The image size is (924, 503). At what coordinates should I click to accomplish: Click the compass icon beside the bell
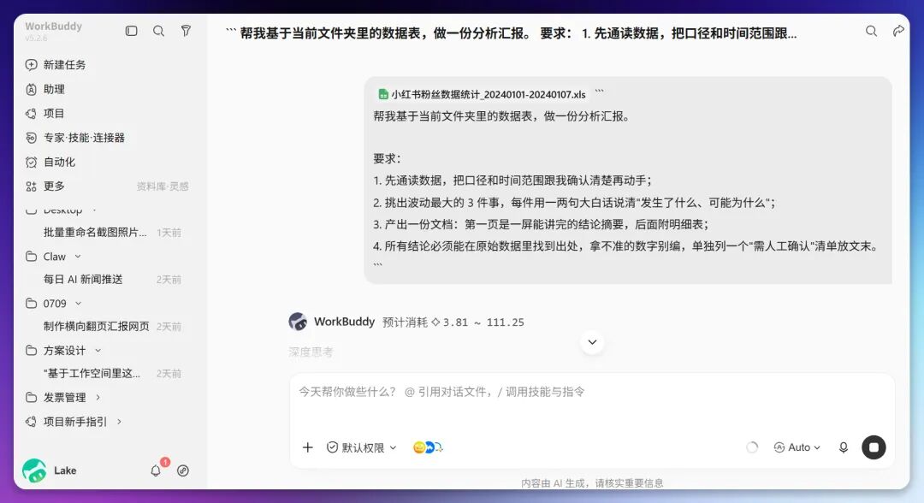tap(183, 470)
